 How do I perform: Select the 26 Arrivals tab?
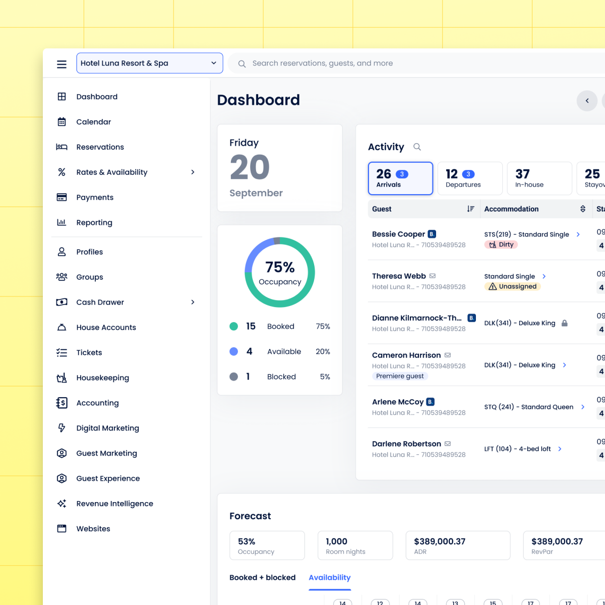[401, 178]
